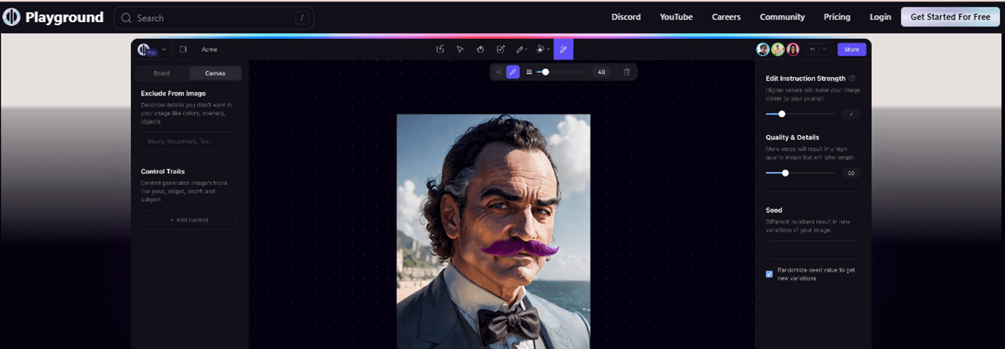Click the third collaborator avatar
The image size is (1005, 349).
(x=792, y=49)
